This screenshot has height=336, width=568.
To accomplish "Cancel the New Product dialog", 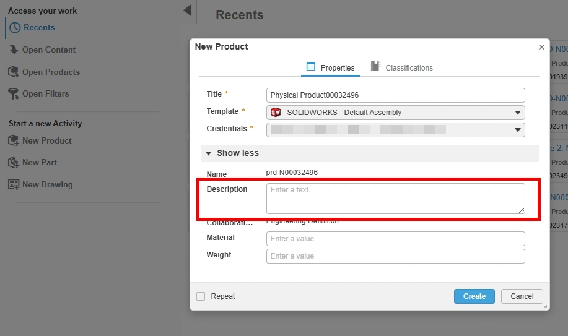I will pos(522,296).
